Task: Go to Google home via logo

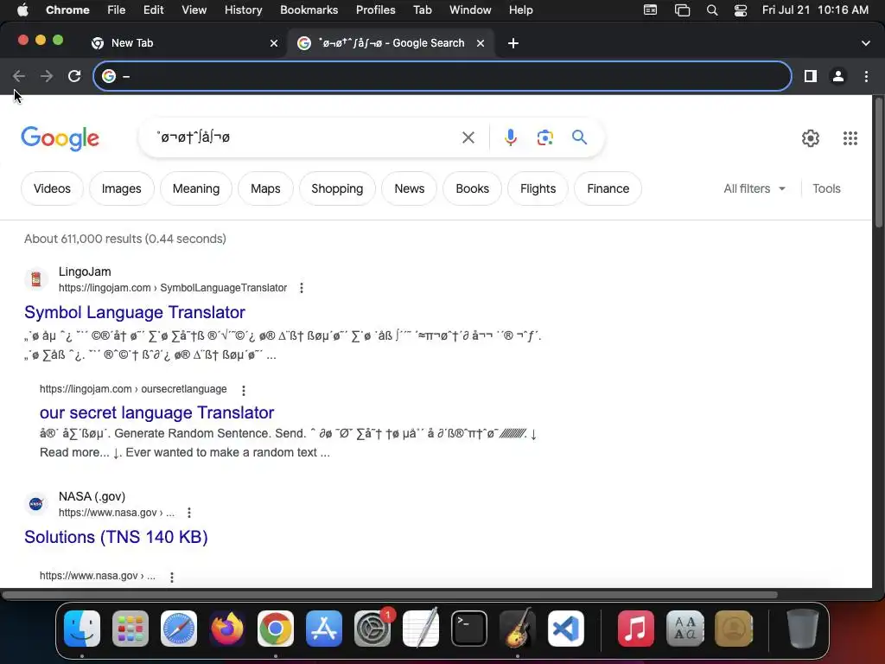Action: 60,138
